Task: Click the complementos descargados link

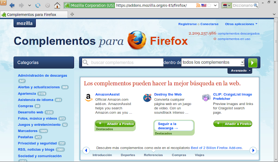Action: click(x=238, y=33)
